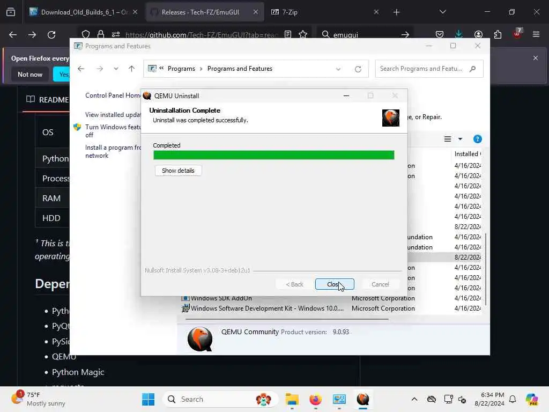
Task: Open the Firefox hamburger menu
Action: 536,34
